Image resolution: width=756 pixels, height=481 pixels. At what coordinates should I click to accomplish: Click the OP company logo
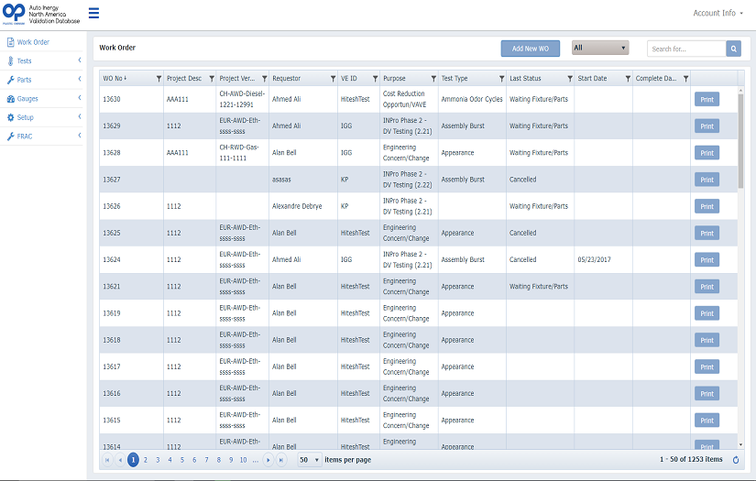(14, 13)
